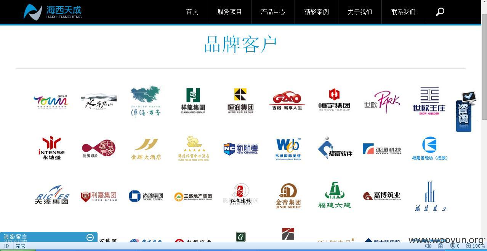Open the 服务项目 menu item
The image size is (487, 251).
230,12
